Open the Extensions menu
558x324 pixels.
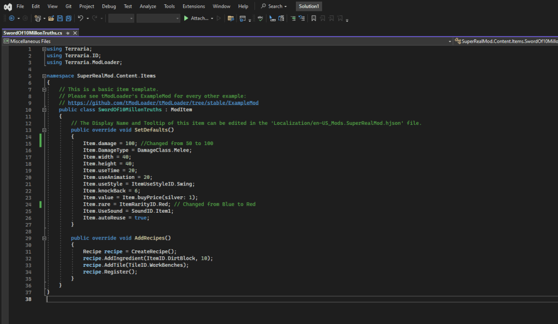(x=193, y=7)
